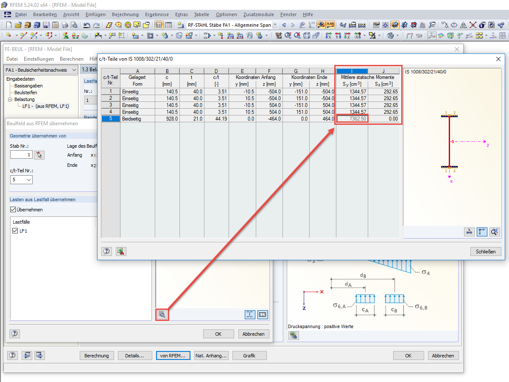Click the Grafik button
This screenshot has width=509, height=382.
[249, 355]
